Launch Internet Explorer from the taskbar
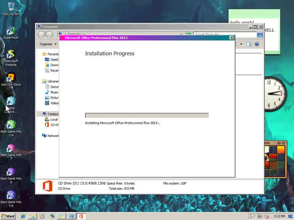294x220 pixels. pos(23,216)
